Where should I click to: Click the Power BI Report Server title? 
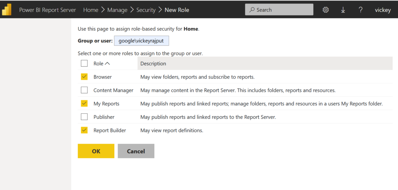click(x=47, y=10)
